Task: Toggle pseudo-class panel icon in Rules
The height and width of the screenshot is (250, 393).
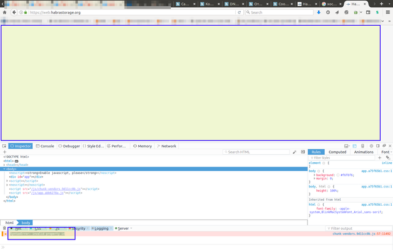Action: point(388,158)
